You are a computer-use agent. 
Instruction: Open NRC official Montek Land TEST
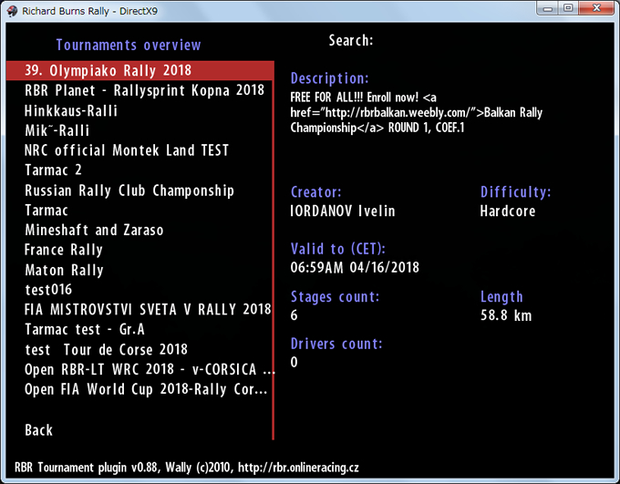point(127,150)
